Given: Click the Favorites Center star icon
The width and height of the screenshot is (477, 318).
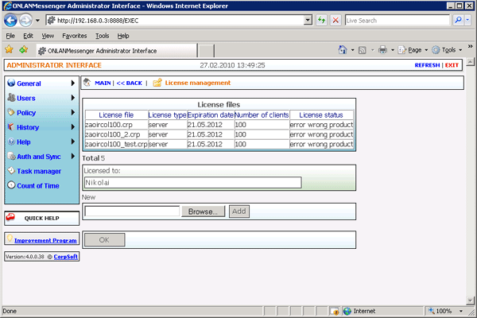Looking at the screenshot, I should pos(9,49).
